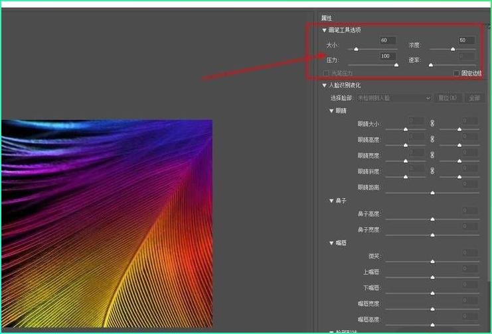Open the 选择脸部 dropdown
492x334 pixels.
pyautogui.click(x=394, y=98)
